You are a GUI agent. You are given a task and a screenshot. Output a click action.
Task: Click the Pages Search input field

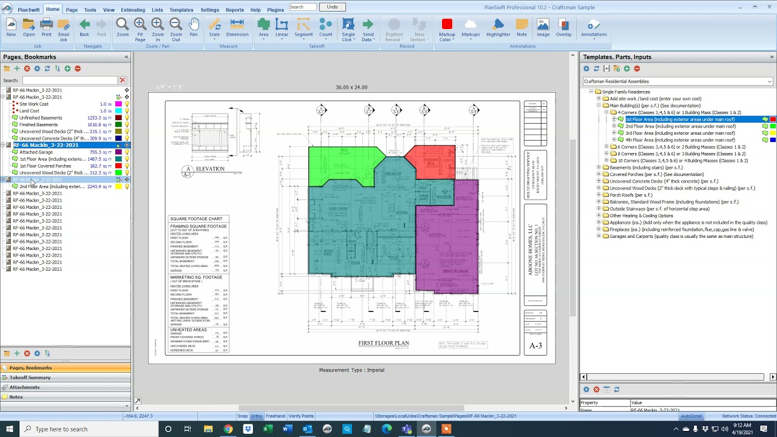point(70,80)
